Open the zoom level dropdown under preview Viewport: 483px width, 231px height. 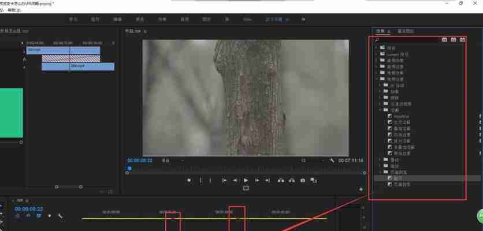pyautogui.click(x=173, y=160)
